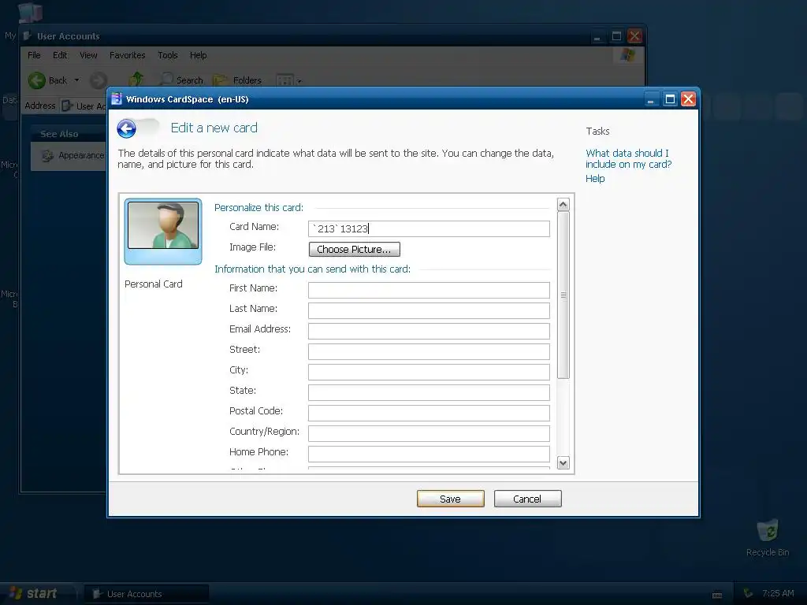The width and height of the screenshot is (807, 605).
Task: Click the Up folder icon in toolbar
Action: coord(136,80)
